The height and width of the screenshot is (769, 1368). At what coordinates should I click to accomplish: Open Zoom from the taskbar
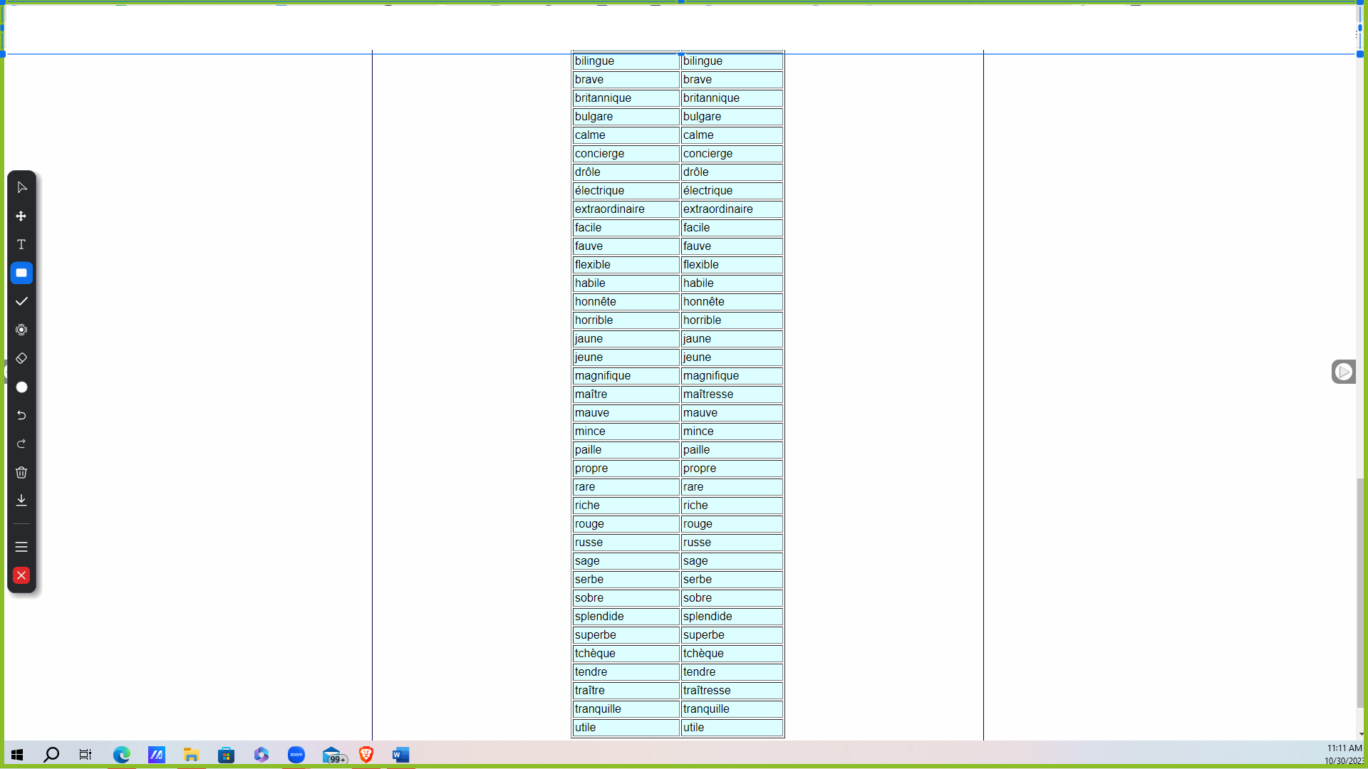coord(296,755)
